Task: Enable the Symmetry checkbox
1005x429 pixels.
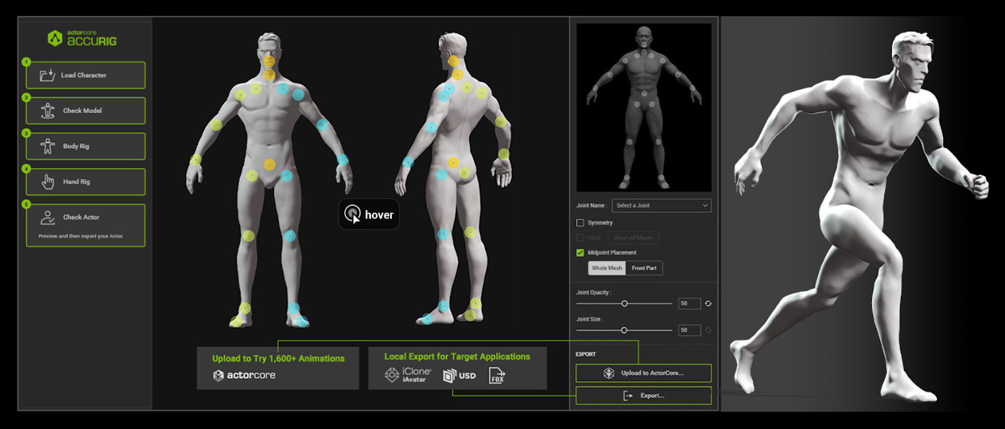Action: coord(580,223)
